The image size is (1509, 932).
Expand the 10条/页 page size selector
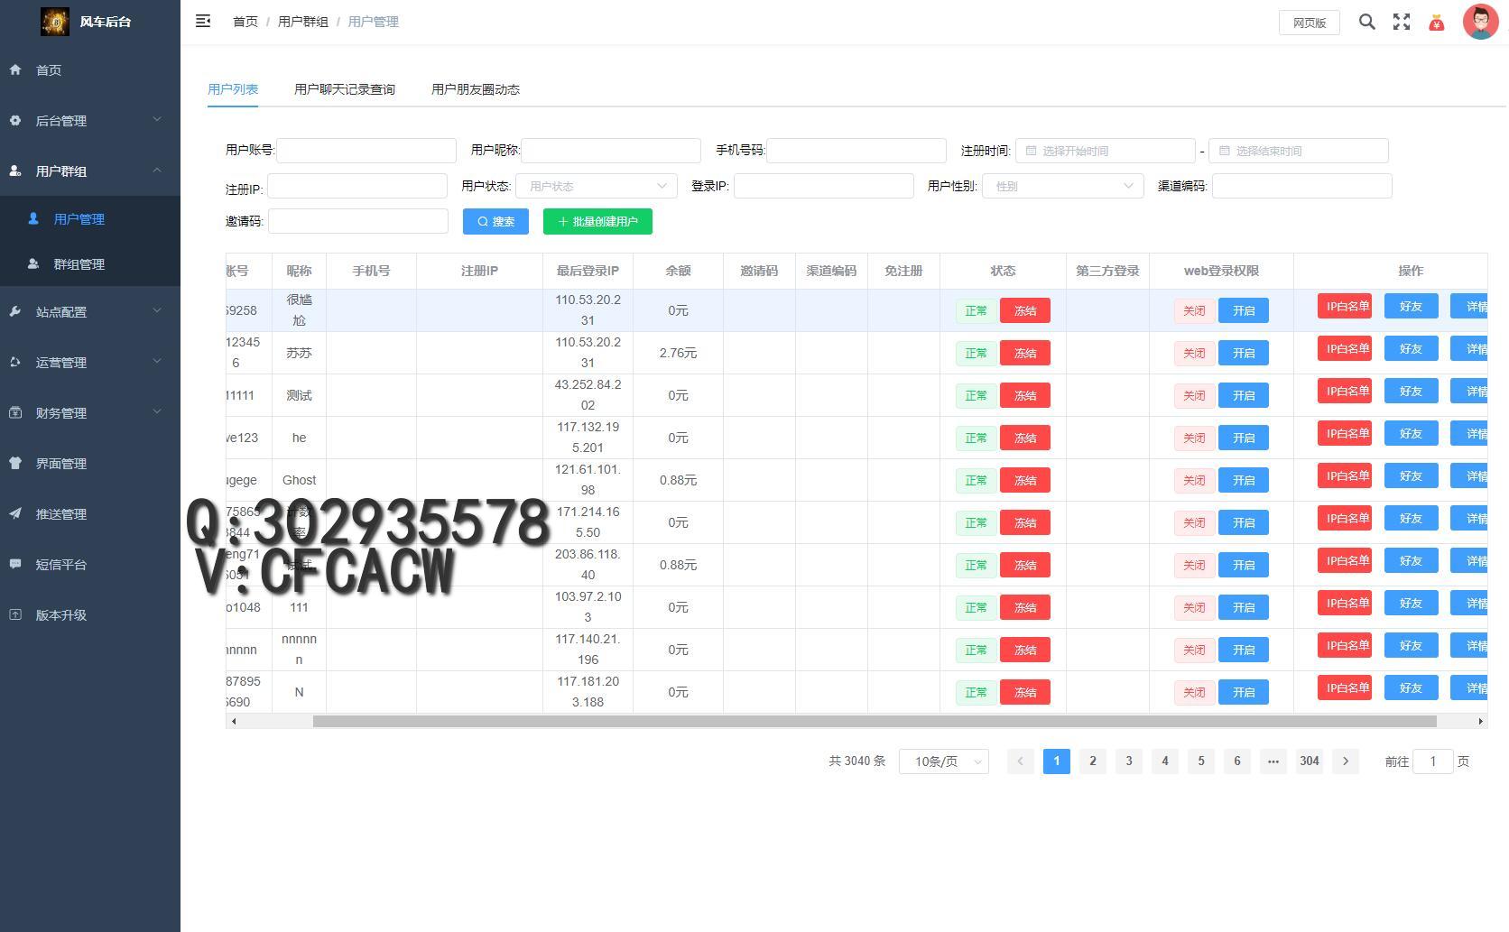[943, 761]
